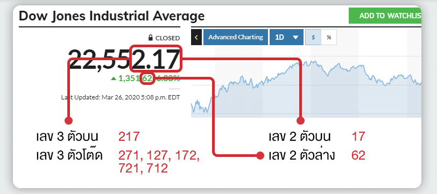Click the white triangle arrow next to 1D
The width and height of the screenshot is (437, 194).
pyautogui.click(x=295, y=37)
